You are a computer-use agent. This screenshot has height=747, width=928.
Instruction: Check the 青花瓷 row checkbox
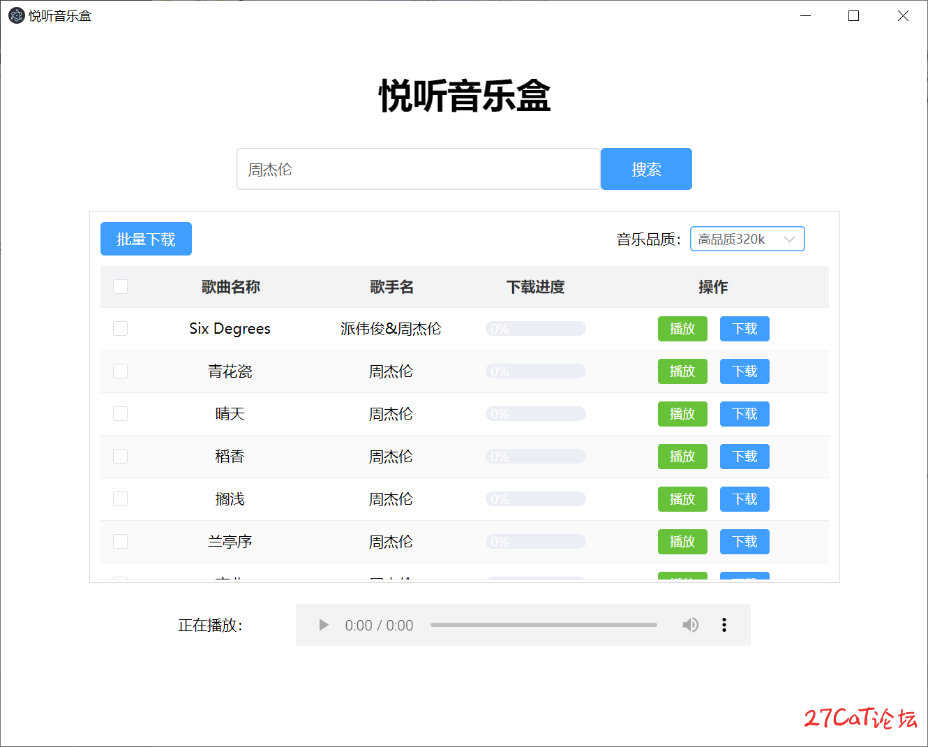(x=120, y=371)
